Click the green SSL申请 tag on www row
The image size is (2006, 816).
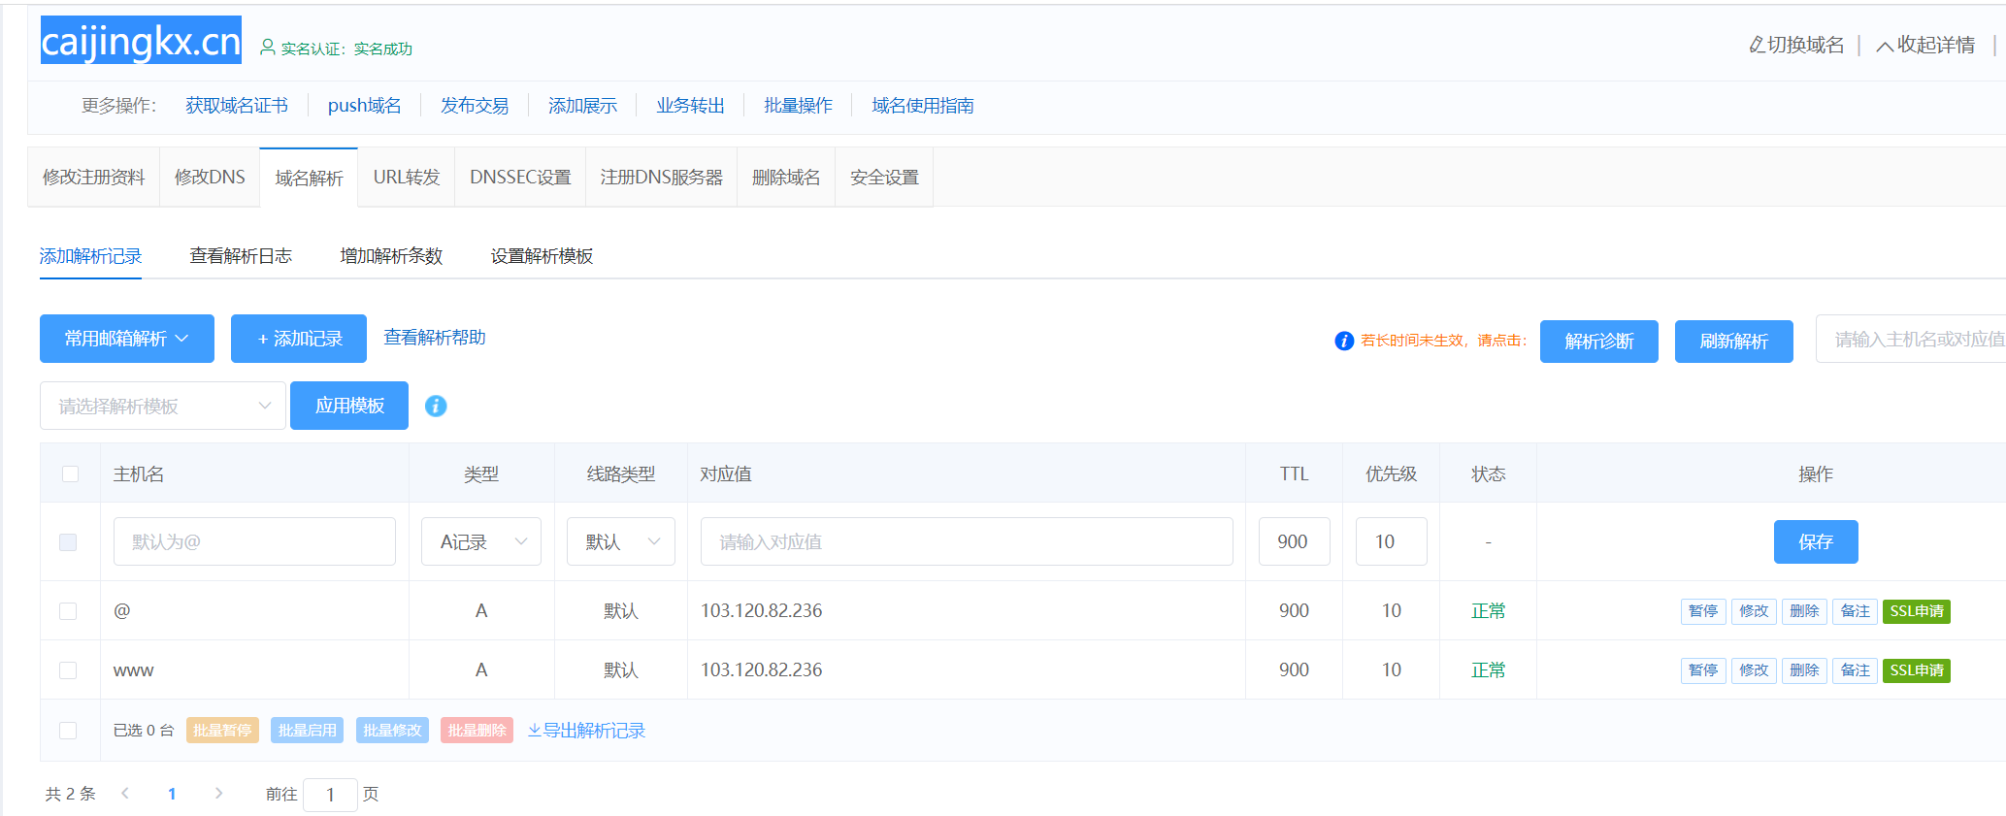(1916, 670)
